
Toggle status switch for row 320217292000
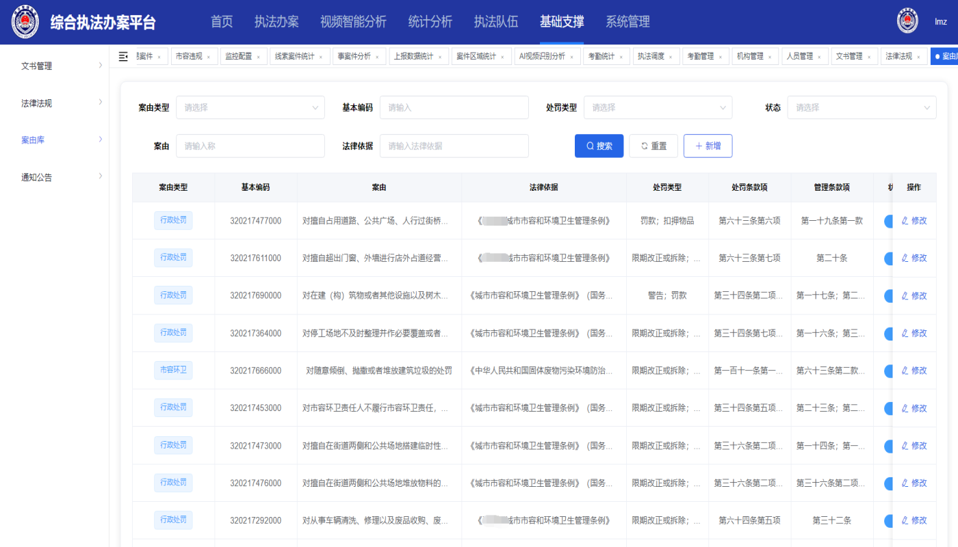pyautogui.click(x=888, y=521)
